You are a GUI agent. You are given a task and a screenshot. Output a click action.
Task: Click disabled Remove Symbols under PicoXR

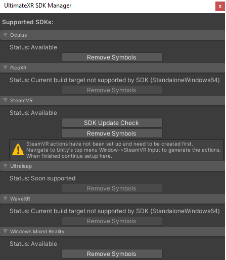[112, 90]
